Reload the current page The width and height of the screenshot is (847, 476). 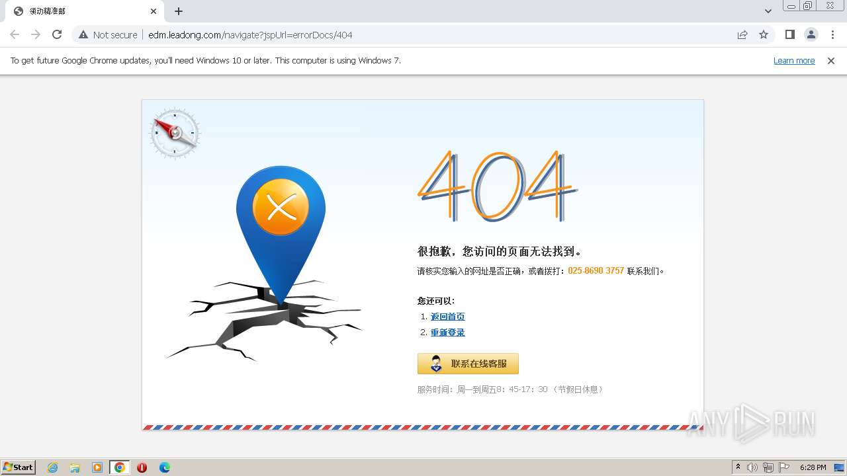click(57, 34)
